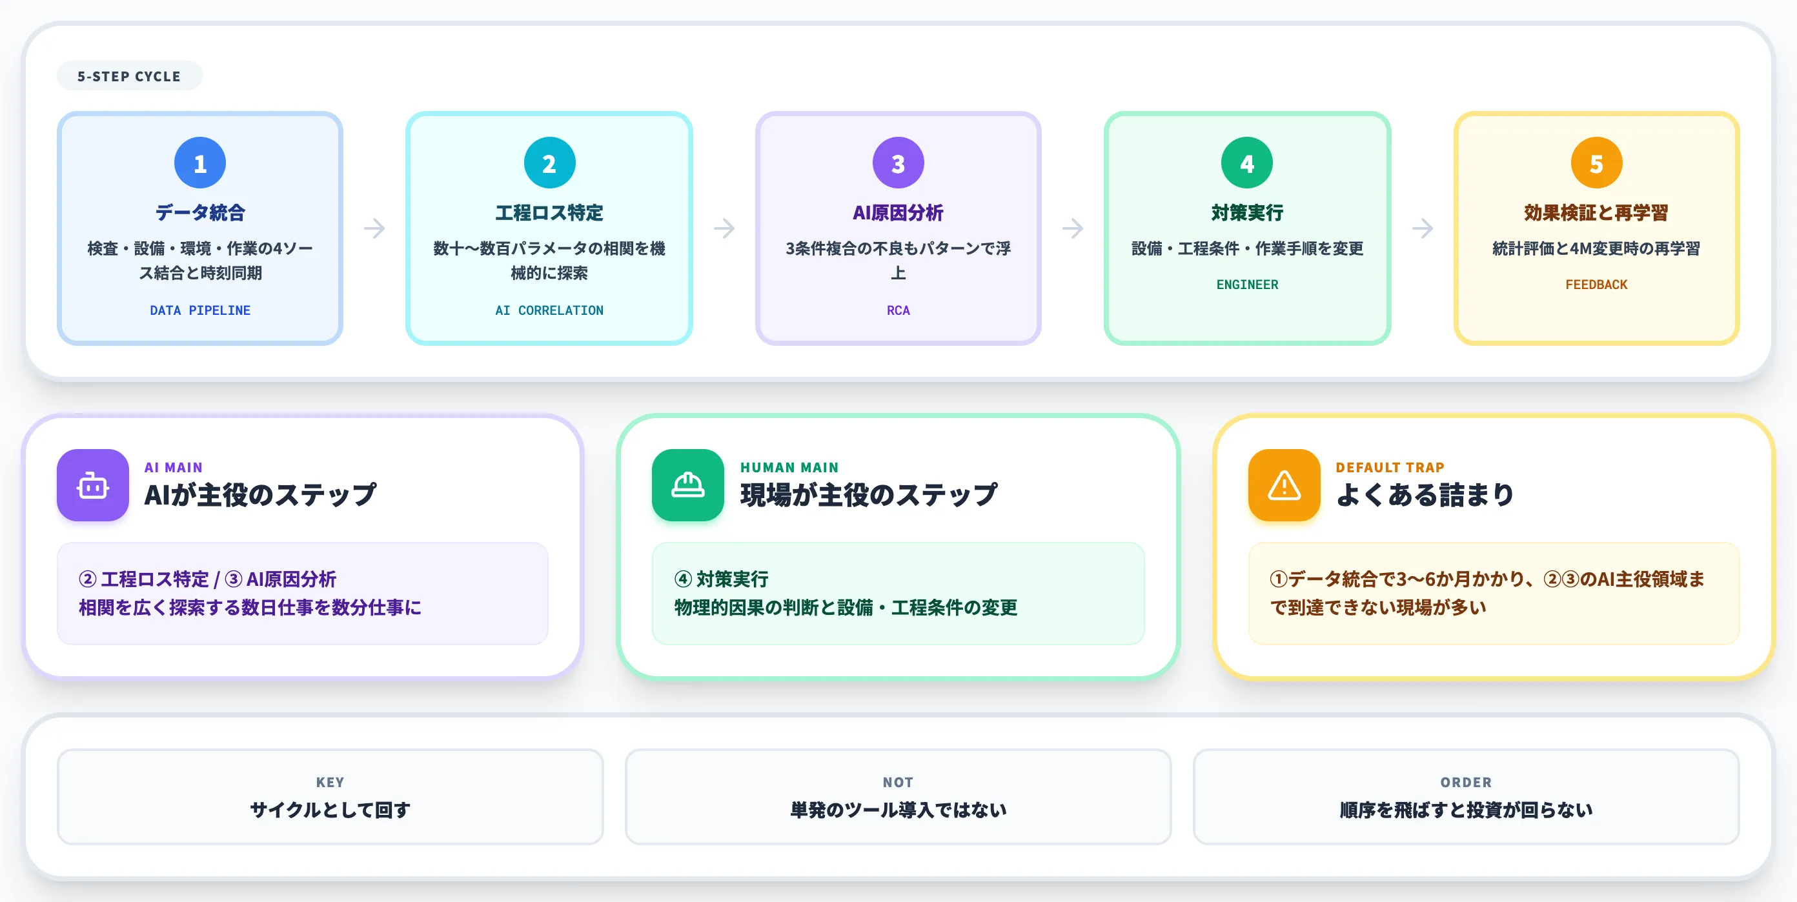Click the line ② 工程ロス特定 / ③ AI原因分析
This screenshot has height=902, width=1797.
tap(208, 579)
